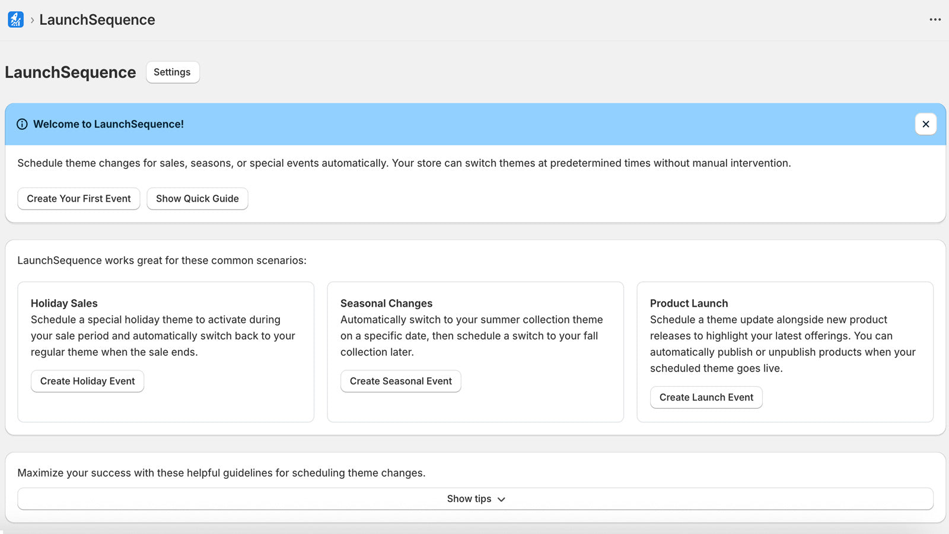
Task: Open the three-dot more options menu
Action: click(935, 20)
